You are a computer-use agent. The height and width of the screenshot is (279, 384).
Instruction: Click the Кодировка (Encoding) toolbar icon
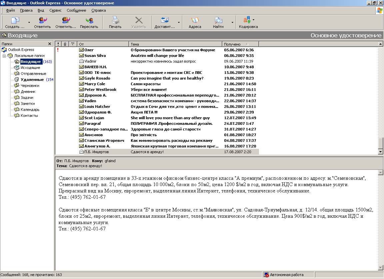(x=247, y=20)
